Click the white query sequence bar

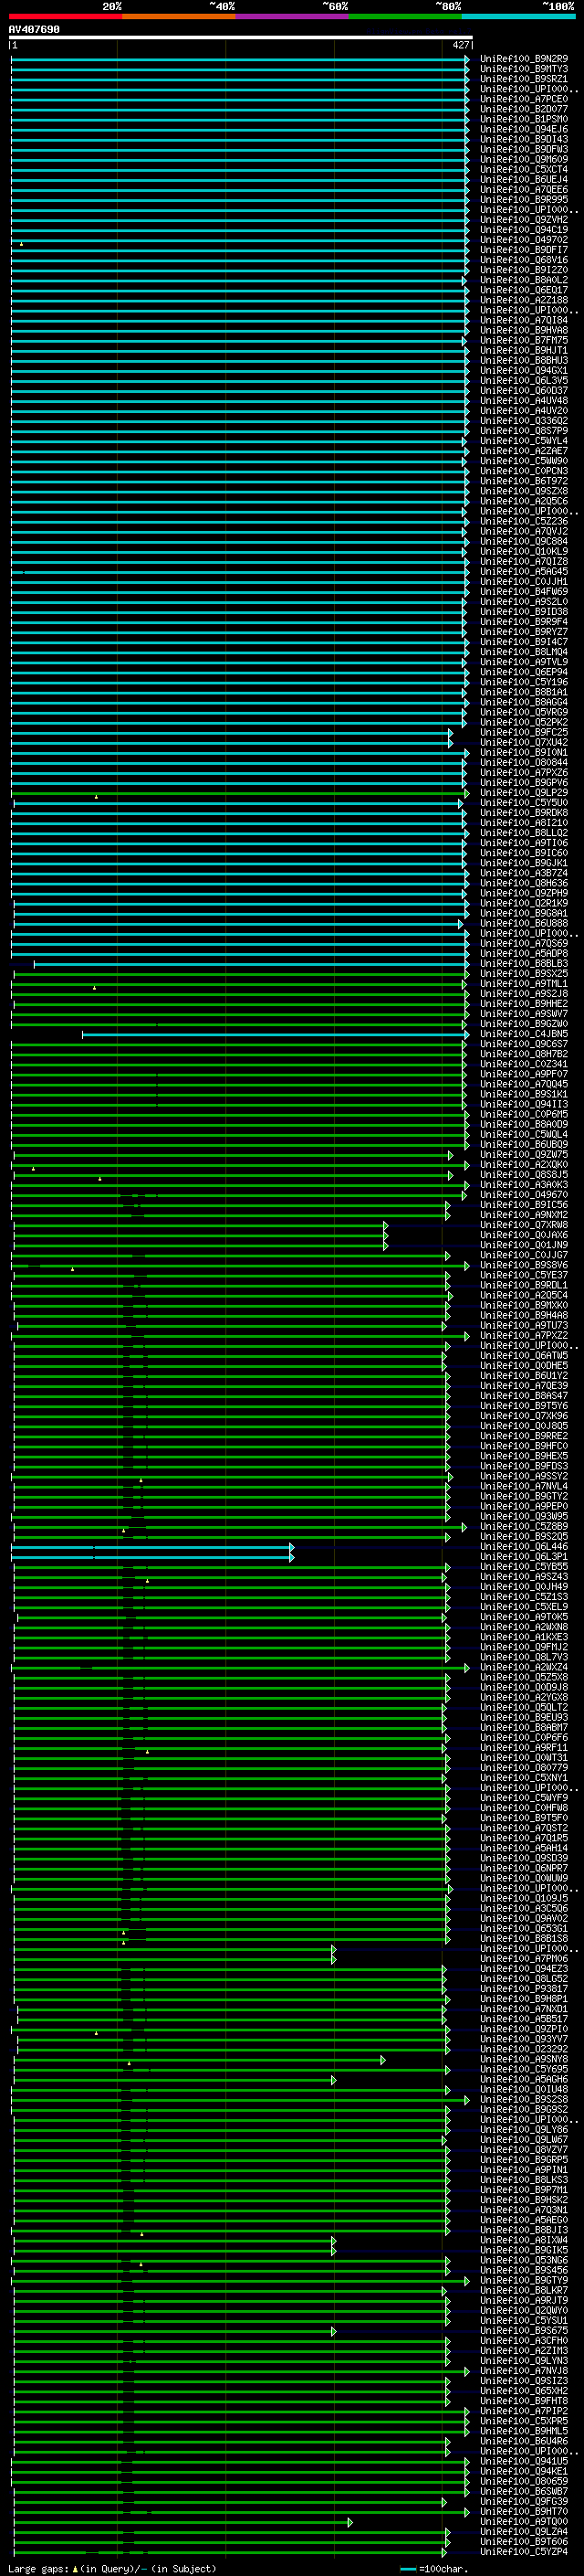pyautogui.click(x=241, y=37)
